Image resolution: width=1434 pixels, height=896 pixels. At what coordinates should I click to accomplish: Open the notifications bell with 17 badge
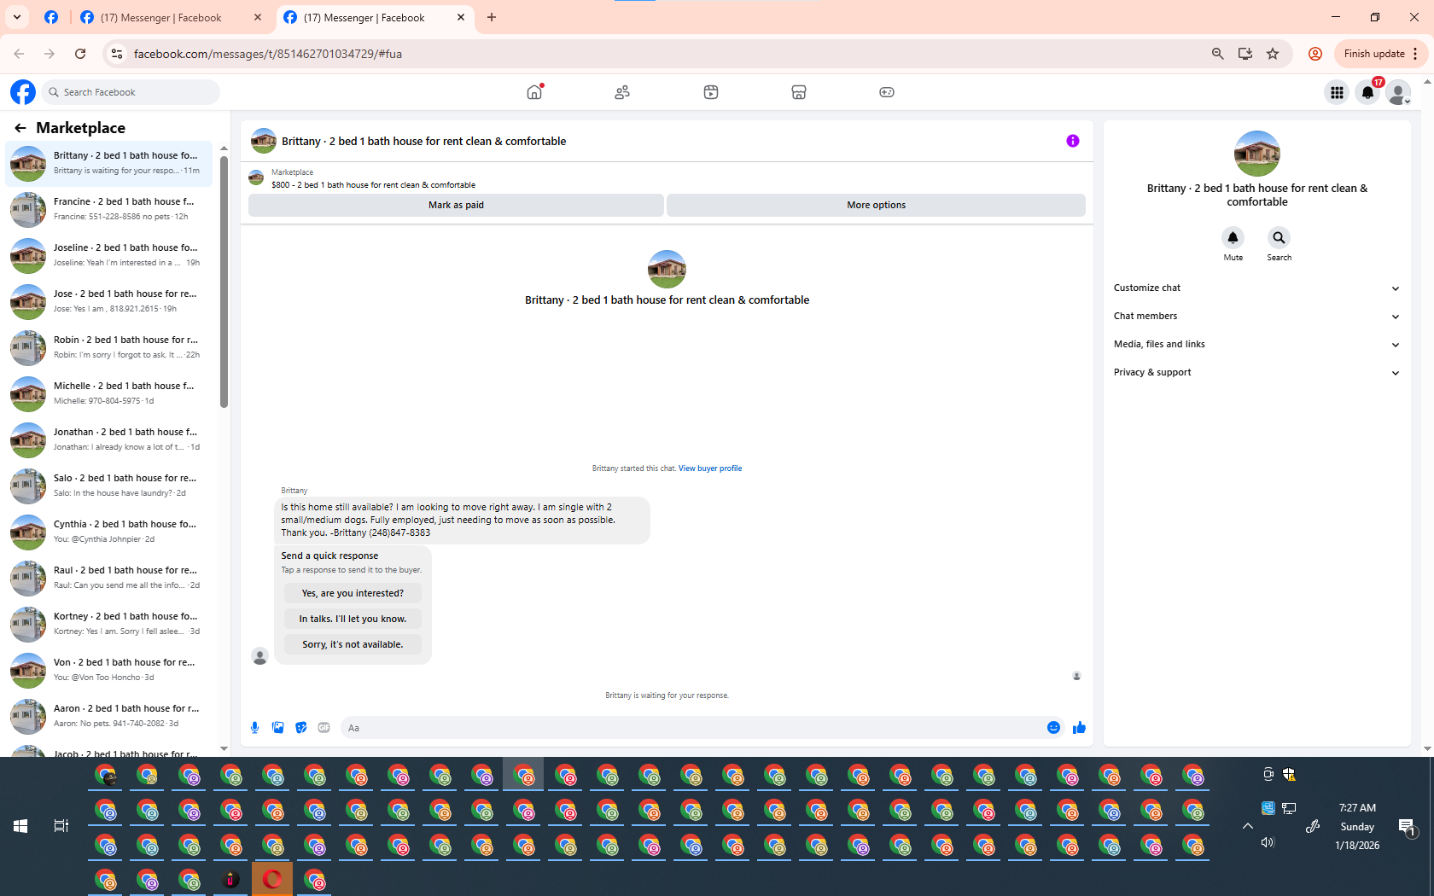pyautogui.click(x=1367, y=92)
